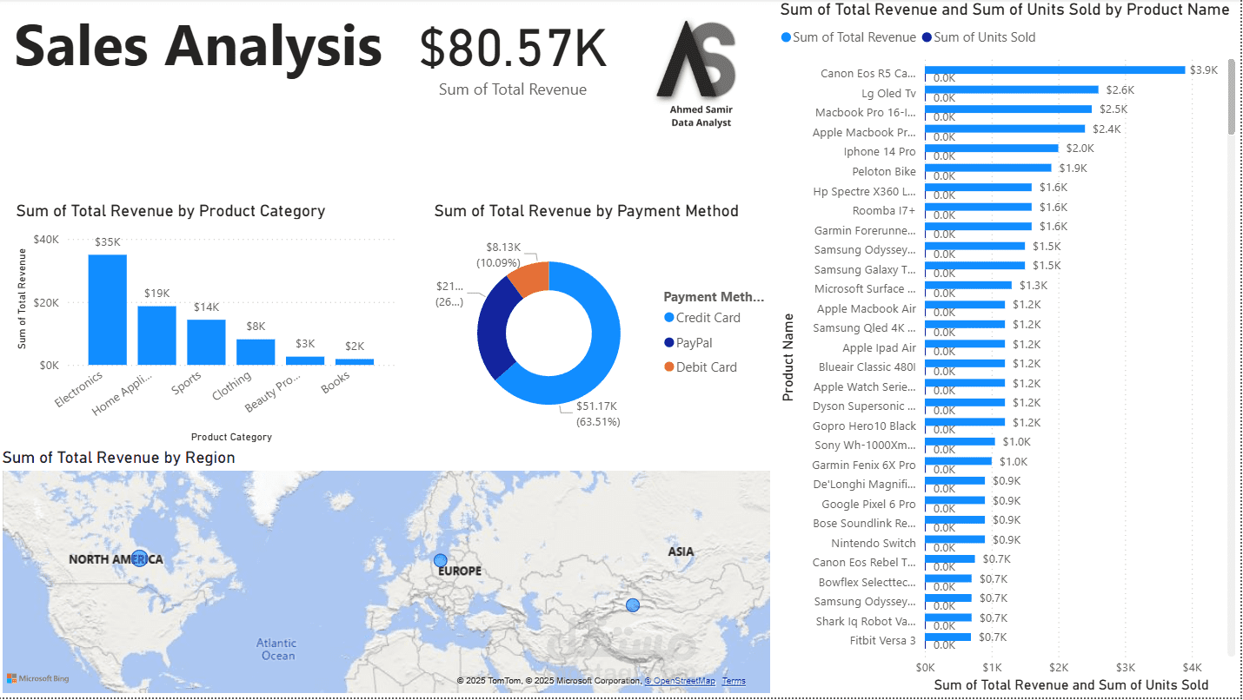Click the $80.57K total revenue card
Screen dimensions: 1243x700
(513, 59)
